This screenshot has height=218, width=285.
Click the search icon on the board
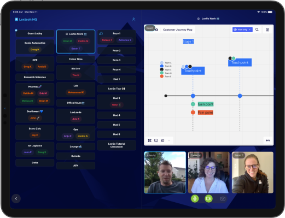(x=257, y=30)
